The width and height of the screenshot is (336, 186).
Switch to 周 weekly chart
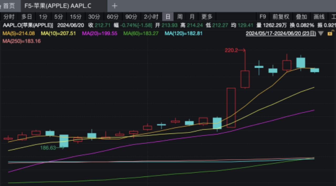[x=180, y=17]
